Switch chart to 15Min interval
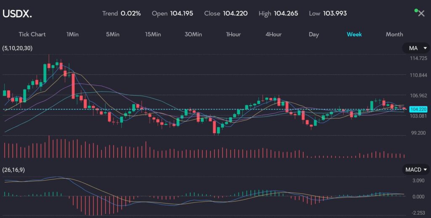 (153, 34)
